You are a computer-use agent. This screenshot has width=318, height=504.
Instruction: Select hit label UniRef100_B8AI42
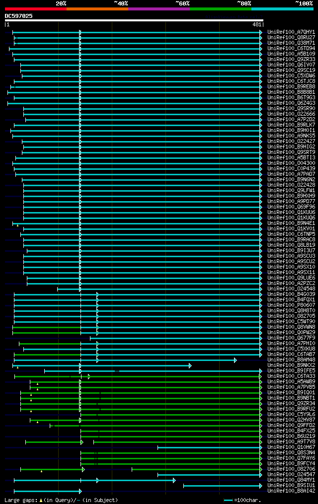[x=291, y=491]
